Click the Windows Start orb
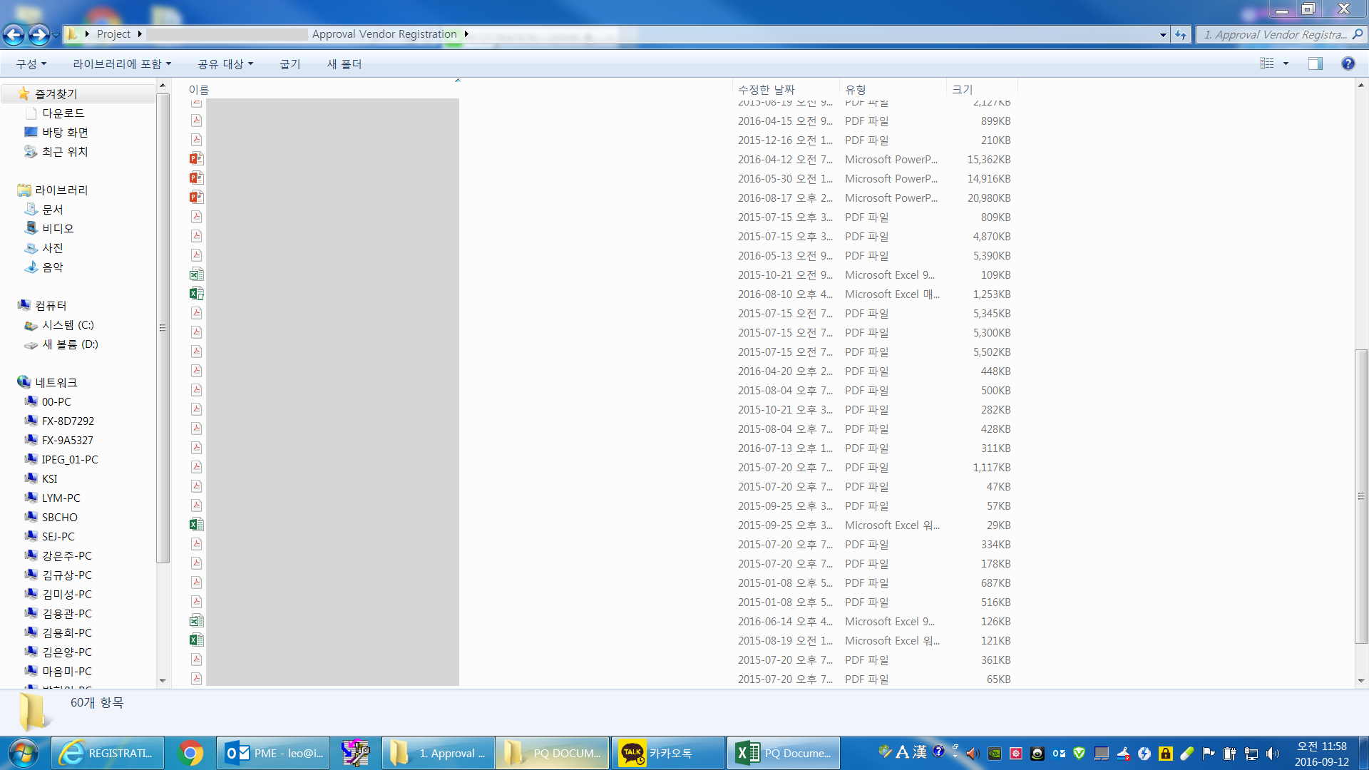Image resolution: width=1369 pixels, height=770 pixels. point(23,753)
